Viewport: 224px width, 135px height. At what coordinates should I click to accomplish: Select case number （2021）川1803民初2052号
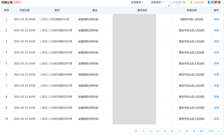tap(56, 41)
